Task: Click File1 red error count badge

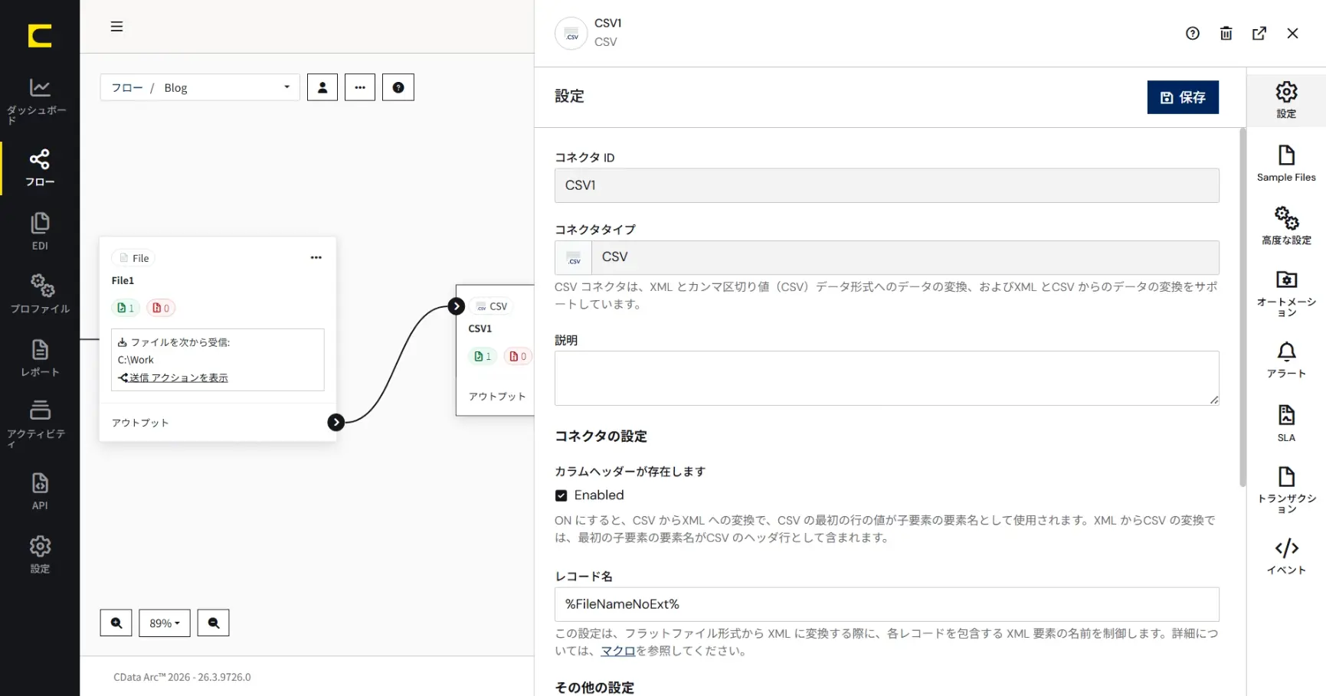Action: [x=161, y=308]
